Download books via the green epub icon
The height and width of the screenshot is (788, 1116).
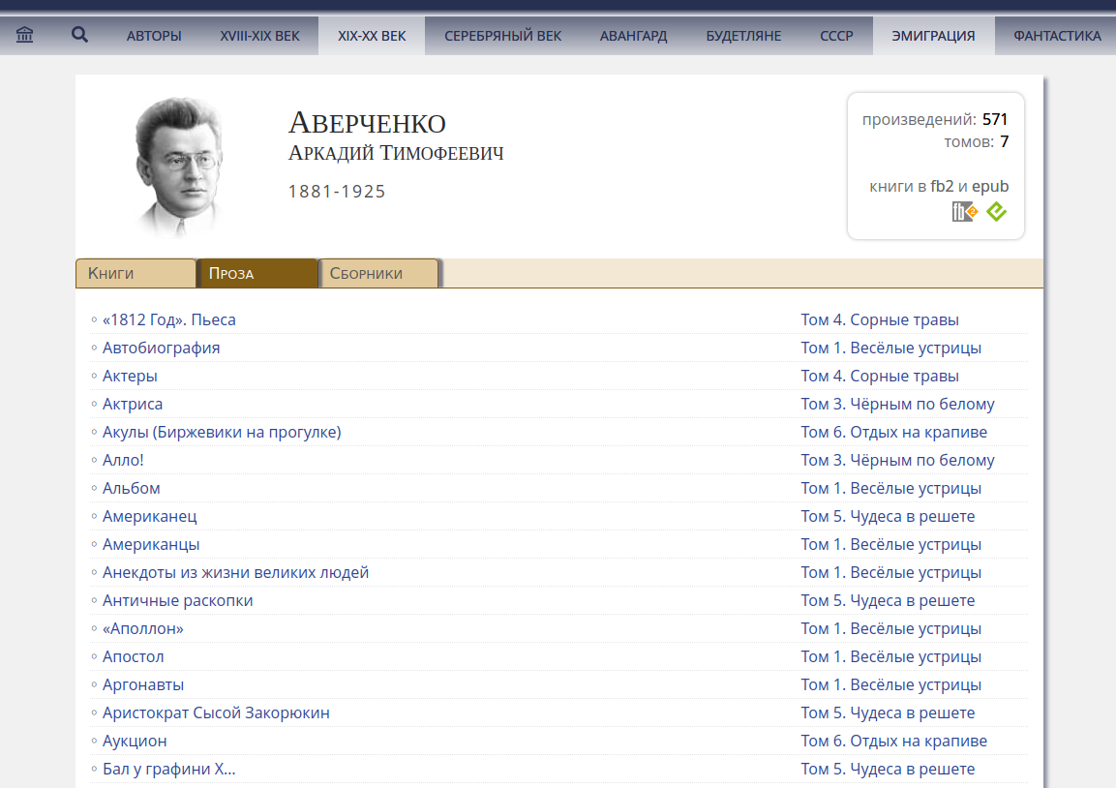(x=996, y=212)
